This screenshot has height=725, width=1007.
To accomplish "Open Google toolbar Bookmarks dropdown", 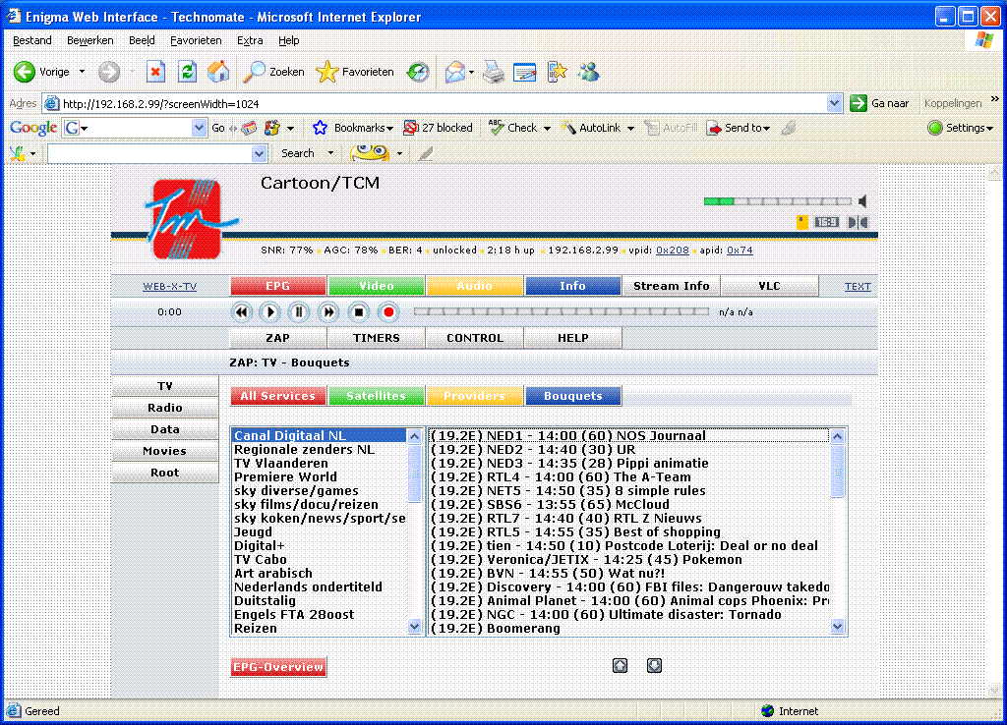I will point(353,128).
